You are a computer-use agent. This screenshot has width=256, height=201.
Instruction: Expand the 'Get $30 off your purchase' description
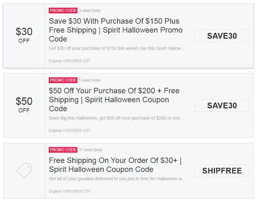coord(117,49)
